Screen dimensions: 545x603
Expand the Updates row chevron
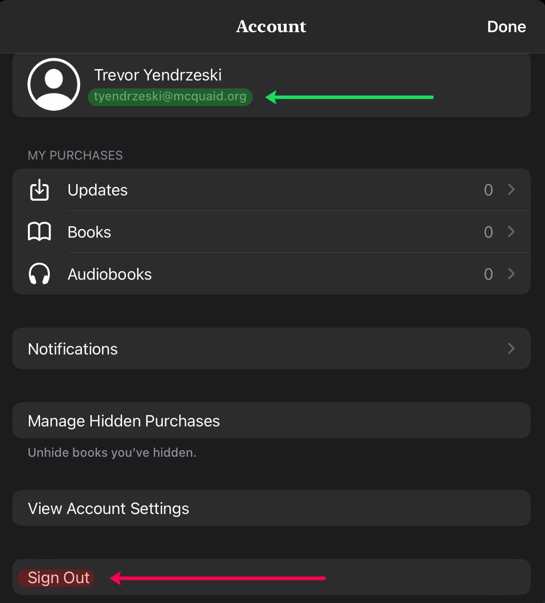(x=511, y=190)
